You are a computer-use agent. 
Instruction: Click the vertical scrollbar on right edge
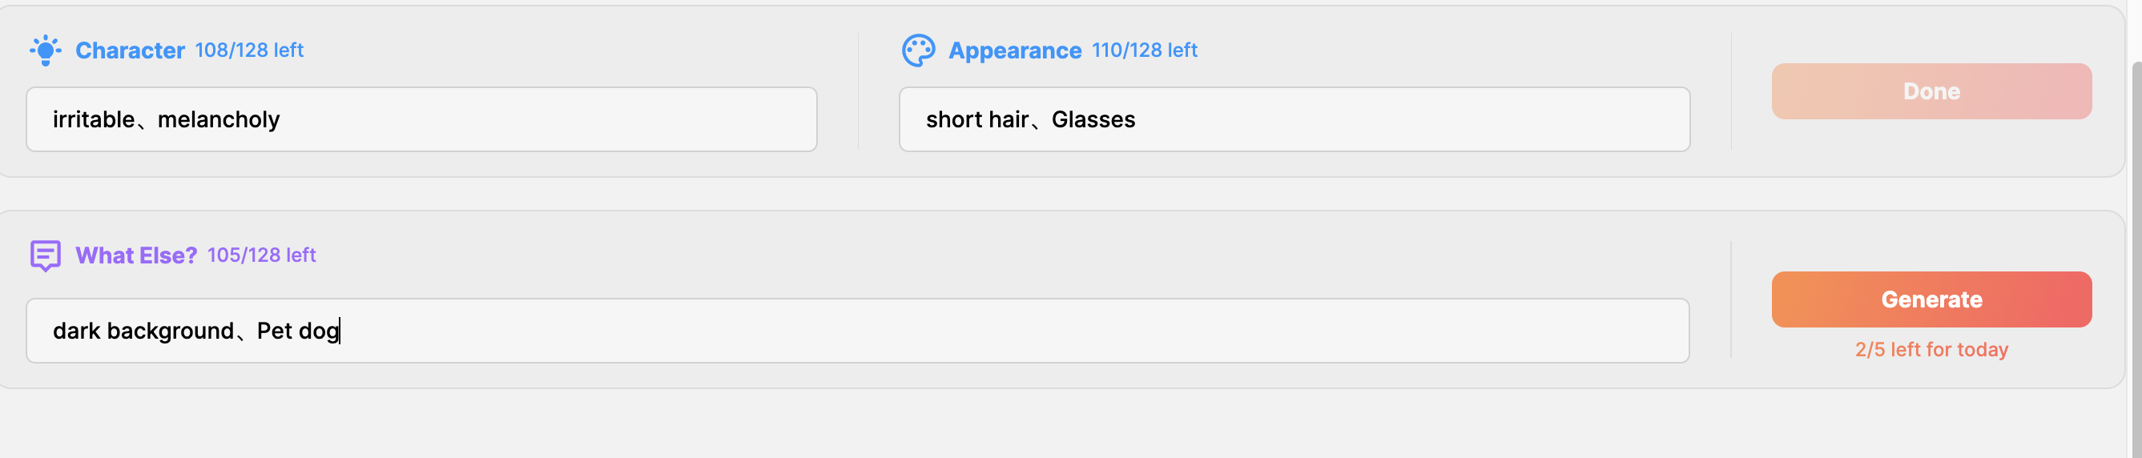2136,249
